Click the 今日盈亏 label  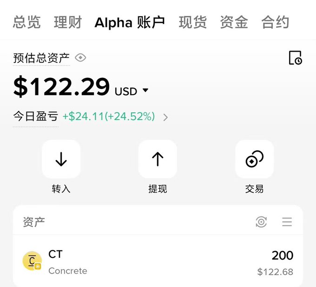pyautogui.click(x=36, y=116)
